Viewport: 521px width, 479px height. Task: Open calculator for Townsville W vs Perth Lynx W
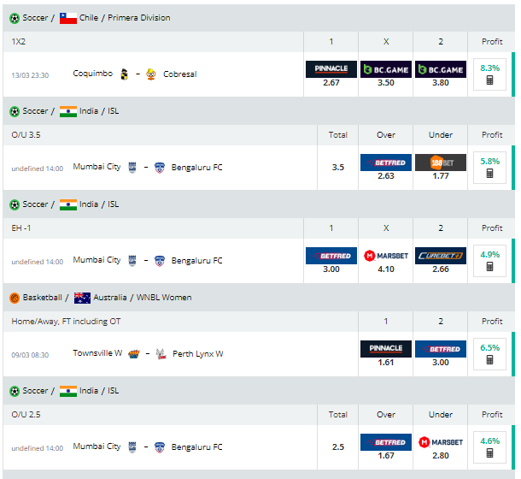coord(491,360)
